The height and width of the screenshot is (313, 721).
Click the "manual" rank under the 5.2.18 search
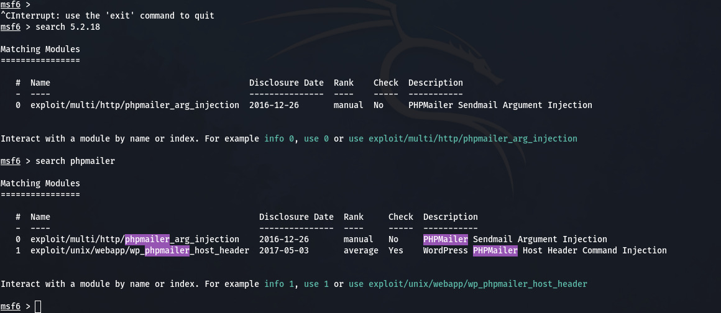click(348, 105)
